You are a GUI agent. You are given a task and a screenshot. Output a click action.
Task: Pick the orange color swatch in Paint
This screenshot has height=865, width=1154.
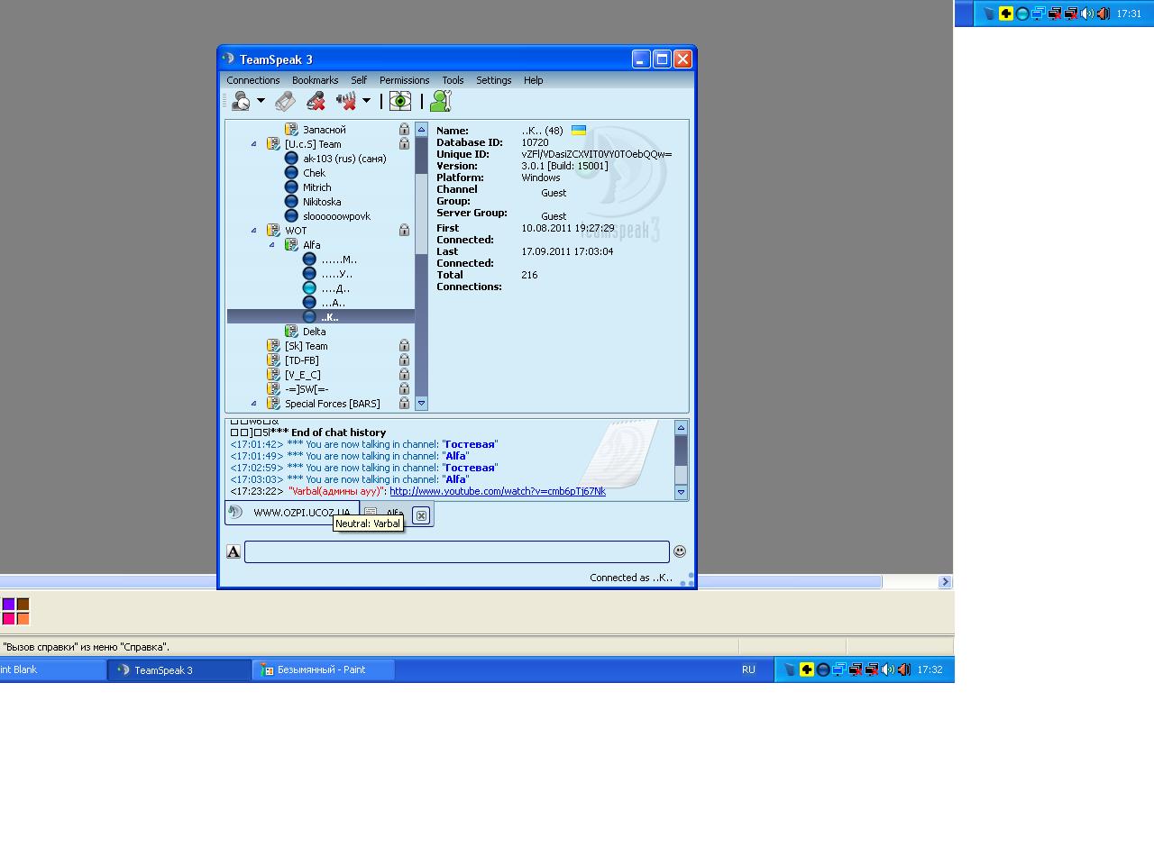click(x=23, y=618)
